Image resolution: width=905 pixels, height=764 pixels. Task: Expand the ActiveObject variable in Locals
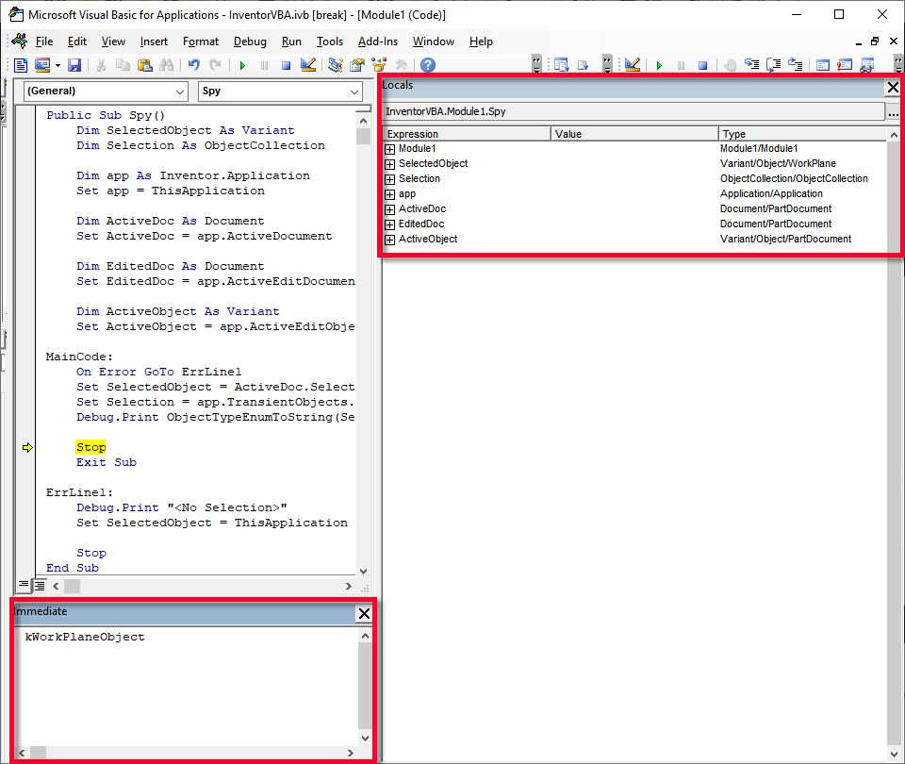tap(389, 239)
